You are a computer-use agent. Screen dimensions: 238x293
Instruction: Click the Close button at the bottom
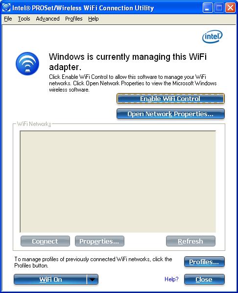(204, 280)
